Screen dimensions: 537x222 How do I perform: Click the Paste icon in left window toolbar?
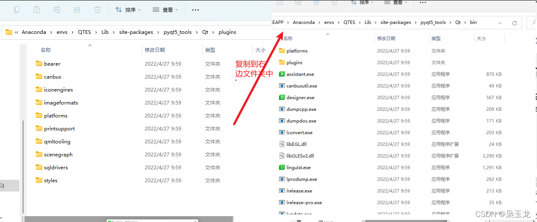[37, 9]
